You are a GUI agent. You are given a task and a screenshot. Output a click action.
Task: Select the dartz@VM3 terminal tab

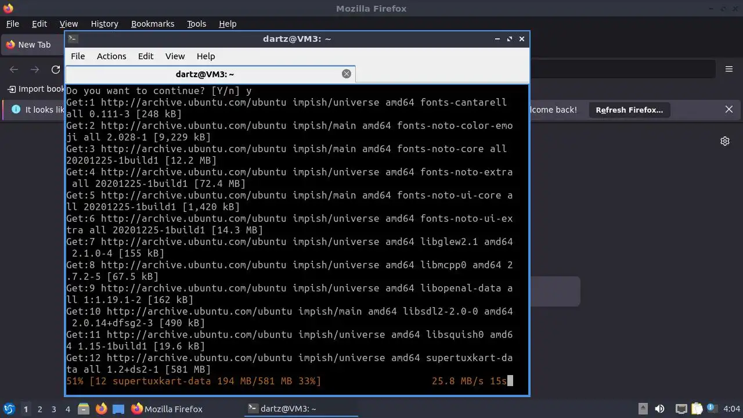pos(210,74)
